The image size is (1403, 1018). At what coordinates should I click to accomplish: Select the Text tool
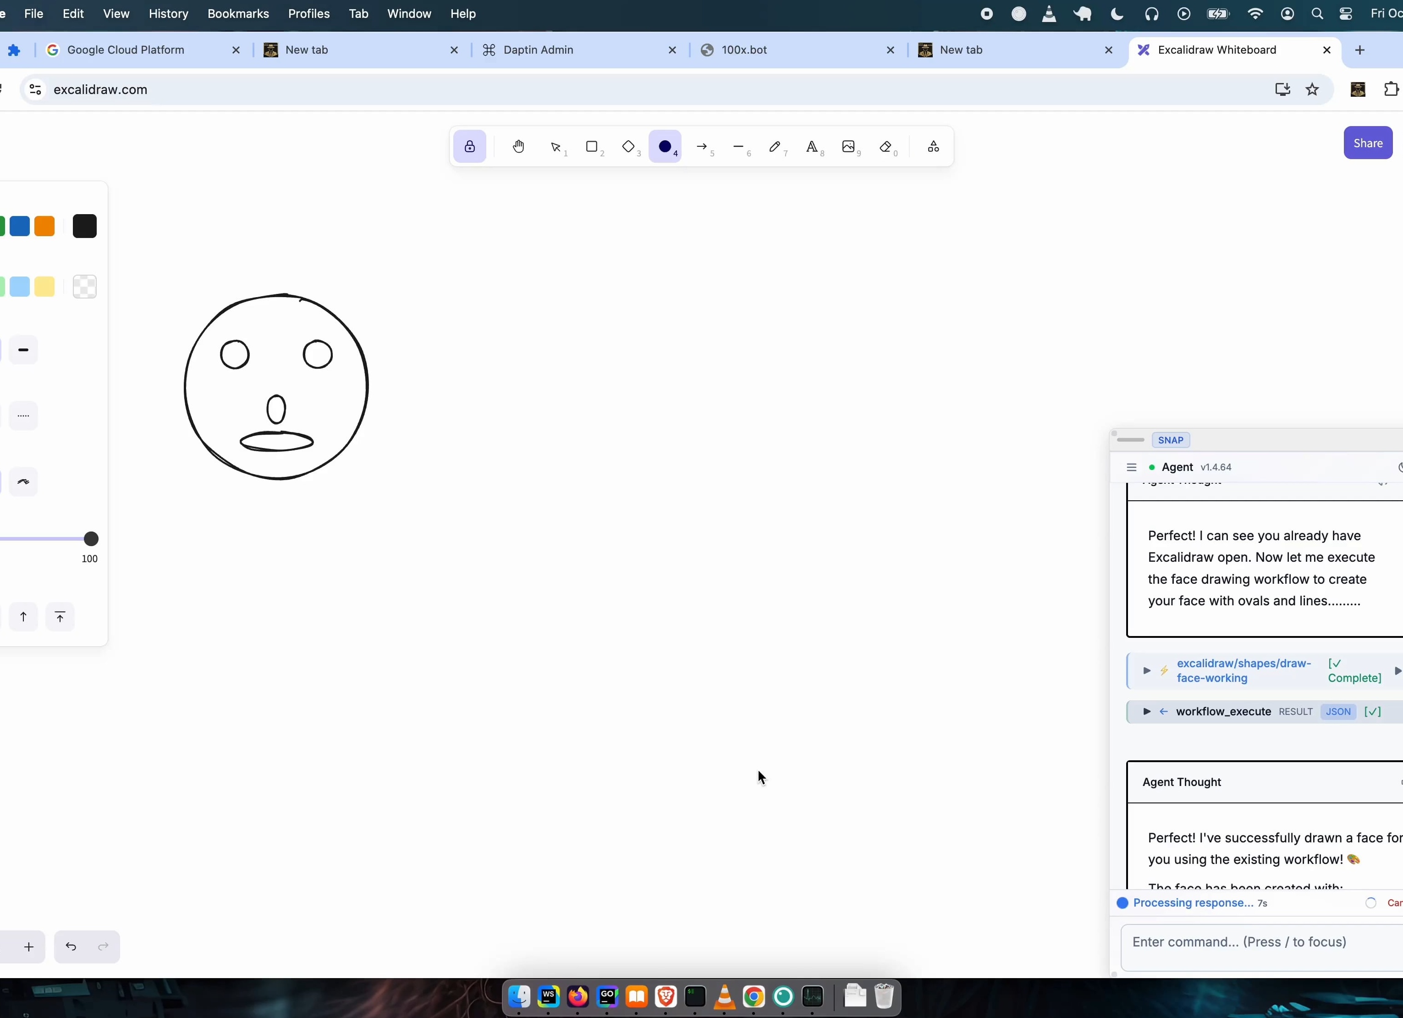[x=812, y=147]
